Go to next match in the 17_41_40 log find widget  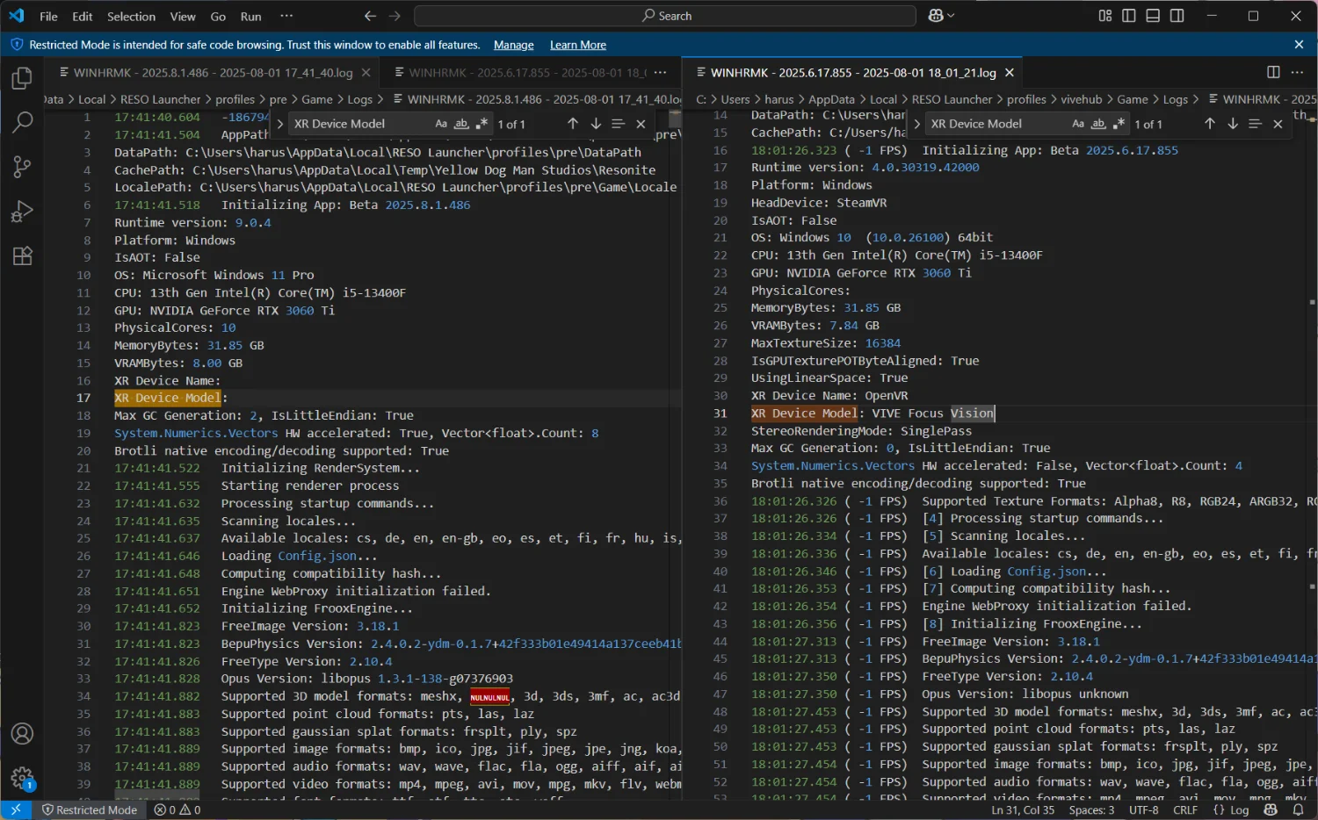pos(596,124)
